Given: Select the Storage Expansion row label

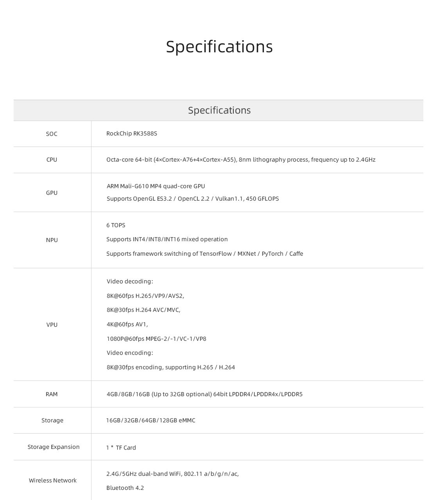Looking at the screenshot, I should pos(54,447).
